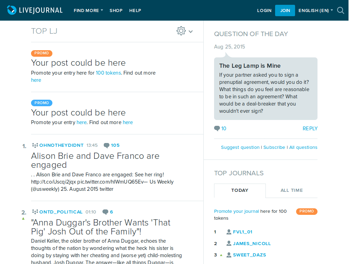Open the SHOP menu item

(x=116, y=10)
